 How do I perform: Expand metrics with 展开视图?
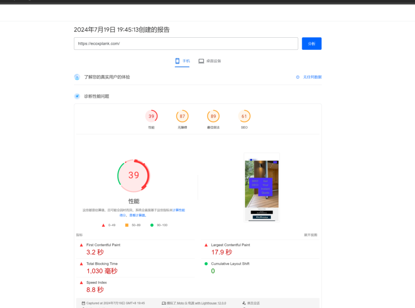coord(310,235)
